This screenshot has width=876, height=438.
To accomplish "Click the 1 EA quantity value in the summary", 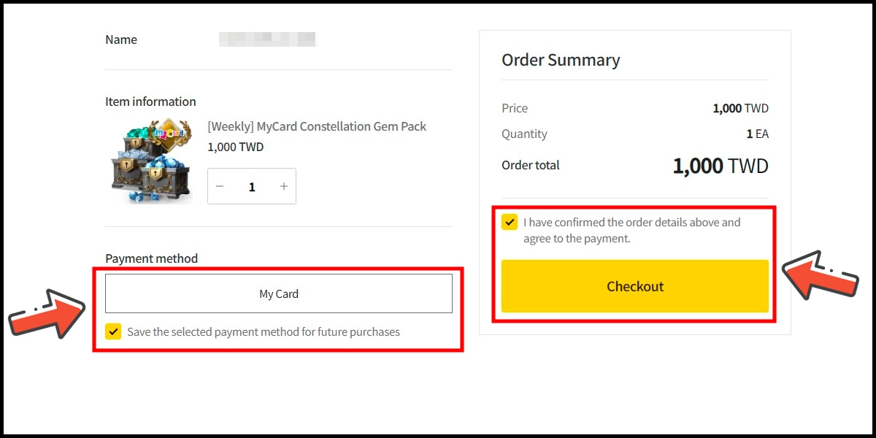I will pos(757,134).
